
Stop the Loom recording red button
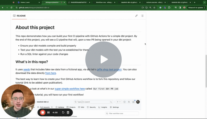43,112
